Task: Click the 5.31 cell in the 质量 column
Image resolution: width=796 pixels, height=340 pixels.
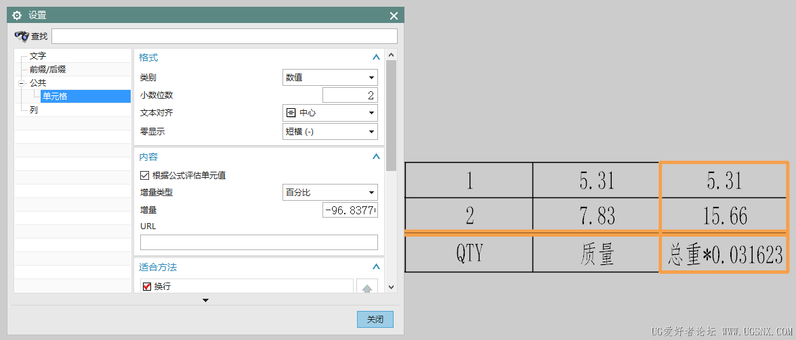Action: point(597,180)
